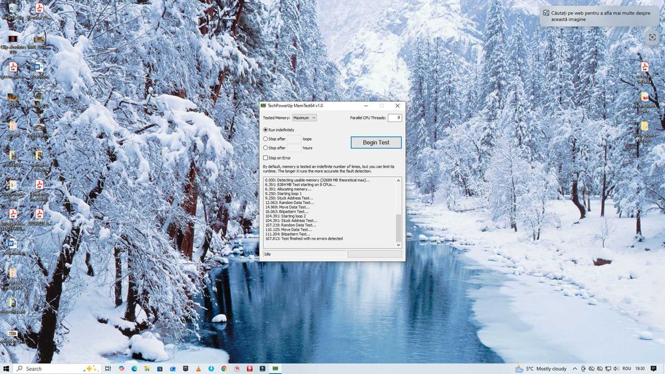
Task: Click the MemTest64 title bar icon
Action: 263,106
